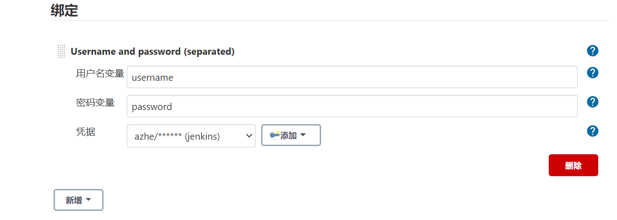The height and width of the screenshot is (220, 617).
Task: Open the help icon next to 凭据 row
Action: [x=592, y=131]
